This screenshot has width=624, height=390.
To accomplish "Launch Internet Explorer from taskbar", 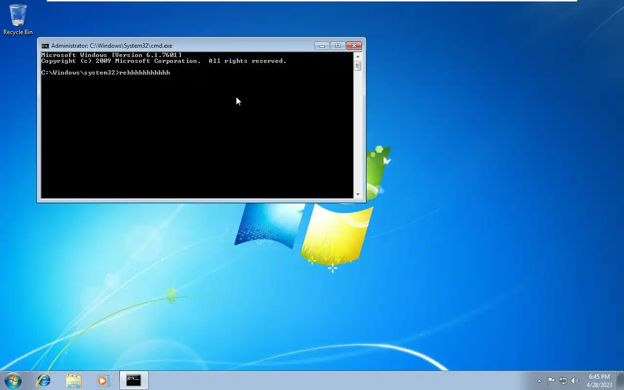I will 44,380.
